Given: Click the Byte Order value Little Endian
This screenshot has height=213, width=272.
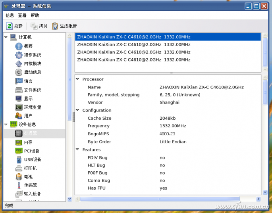Looking at the screenshot, I should (173, 142).
